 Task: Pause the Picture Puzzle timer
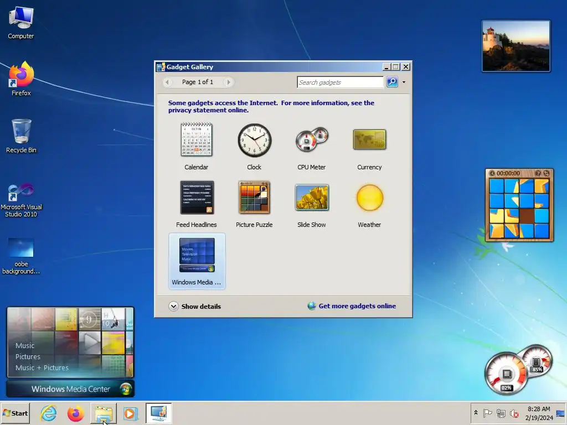click(x=492, y=173)
